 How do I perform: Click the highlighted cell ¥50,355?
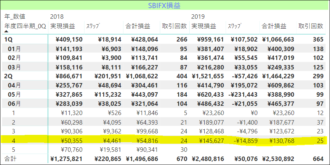pos(71,141)
